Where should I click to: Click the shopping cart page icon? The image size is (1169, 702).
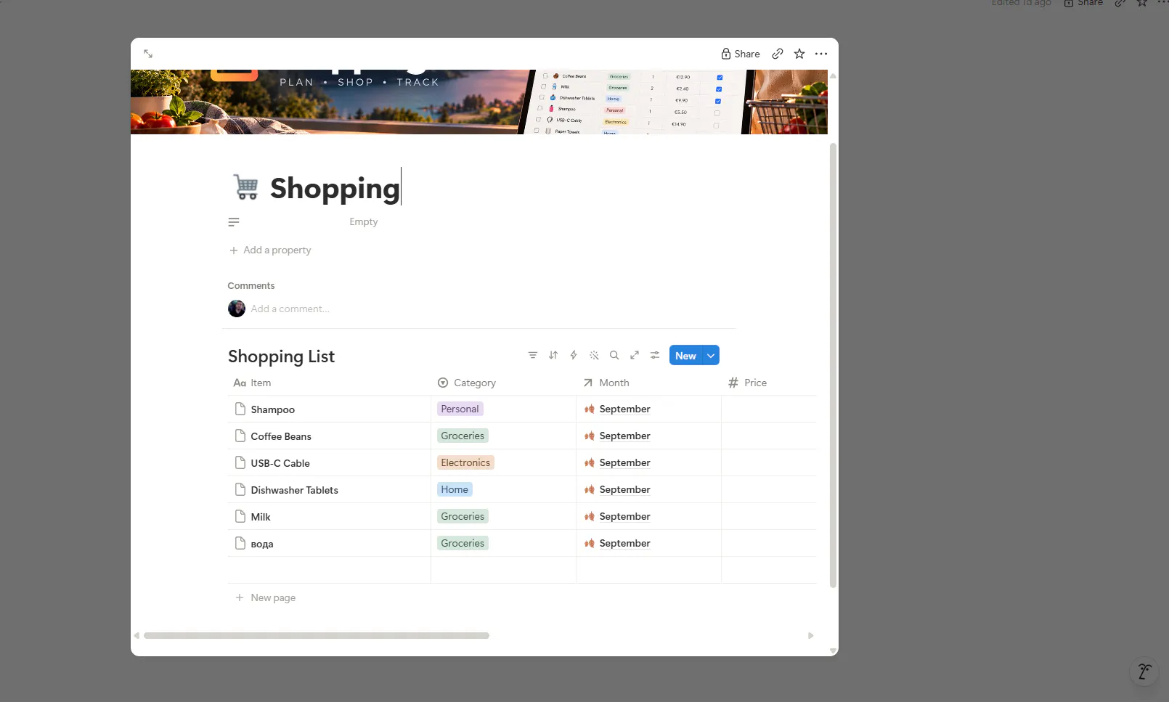click(246, 187)
